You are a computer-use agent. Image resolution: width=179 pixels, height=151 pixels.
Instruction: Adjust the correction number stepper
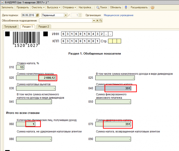coord(80,15)
